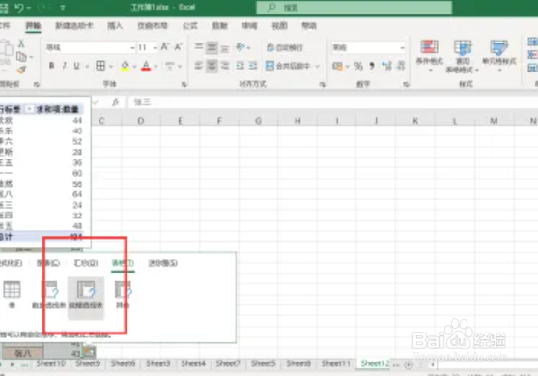The image size is (538, 376).
Task: Click the formula bar input field
Action: click(x=332, y=102)
